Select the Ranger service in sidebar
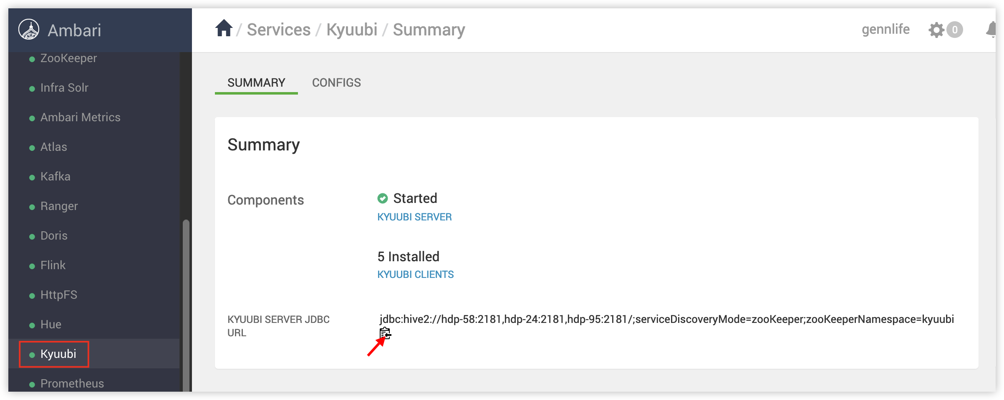Screen dimensions: 1004x400 59,206
